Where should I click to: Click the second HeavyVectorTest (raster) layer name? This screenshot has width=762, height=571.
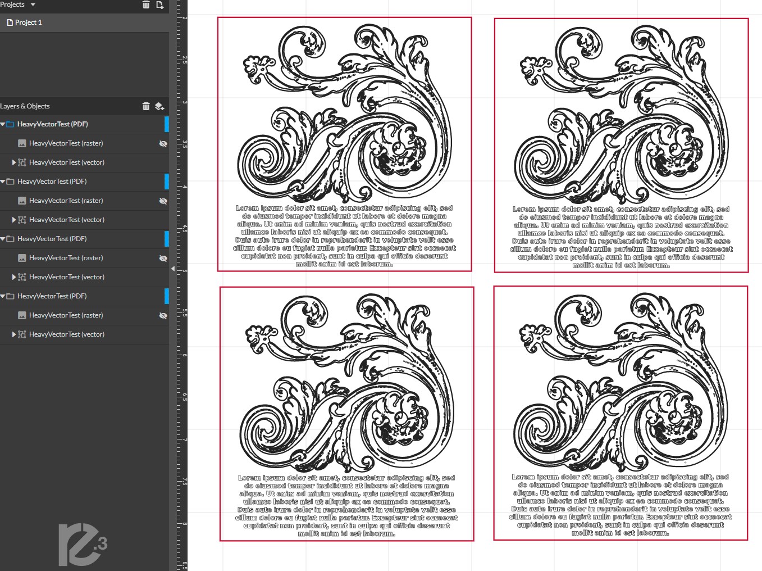point(66,201)
